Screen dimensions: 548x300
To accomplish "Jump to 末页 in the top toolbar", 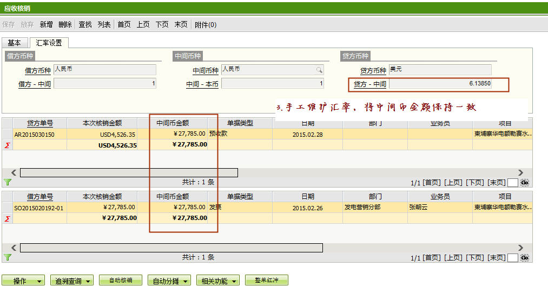I will [181, 24].
